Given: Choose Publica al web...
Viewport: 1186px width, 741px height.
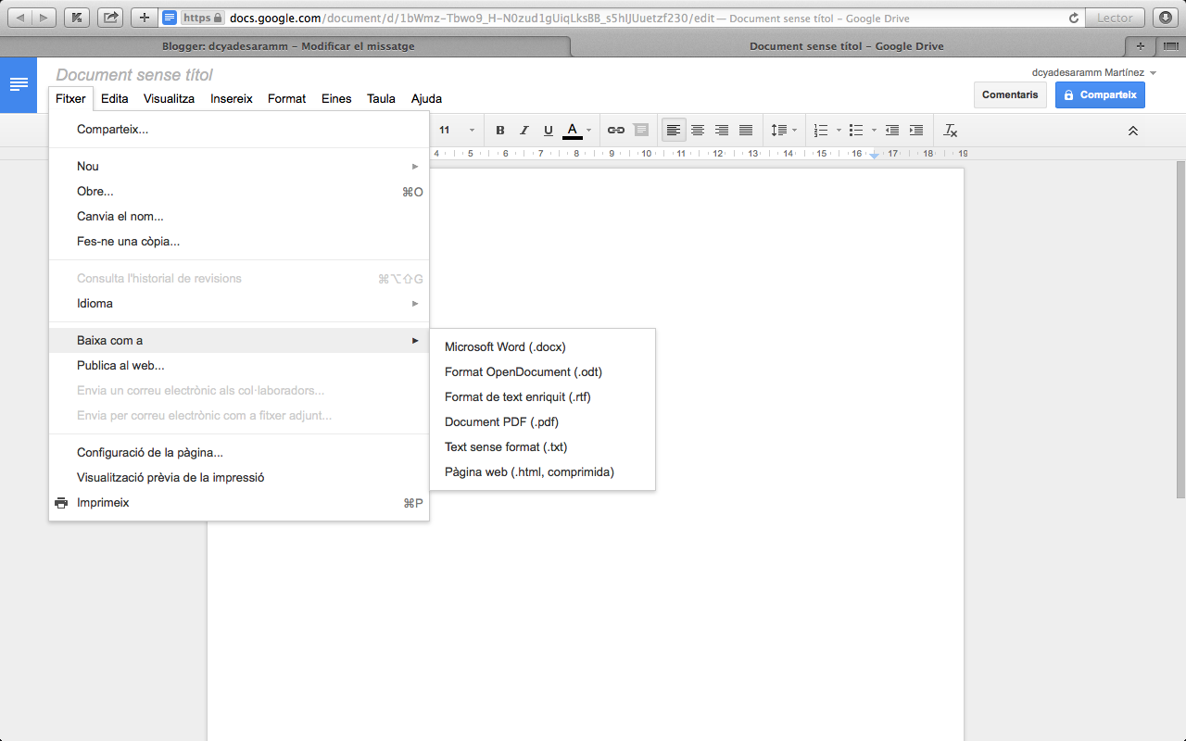Looking at the screenshot, I should (239, 366).
